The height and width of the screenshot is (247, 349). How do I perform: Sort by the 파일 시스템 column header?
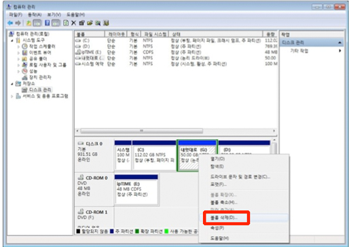coord(155,34)
